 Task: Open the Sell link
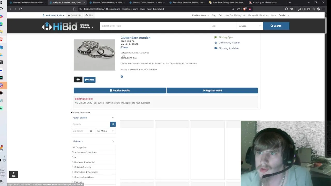(x=221, y=16)
